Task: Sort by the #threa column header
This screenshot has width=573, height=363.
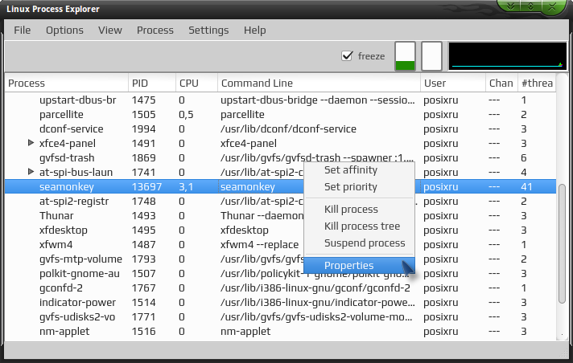Action: click(537, 84)
